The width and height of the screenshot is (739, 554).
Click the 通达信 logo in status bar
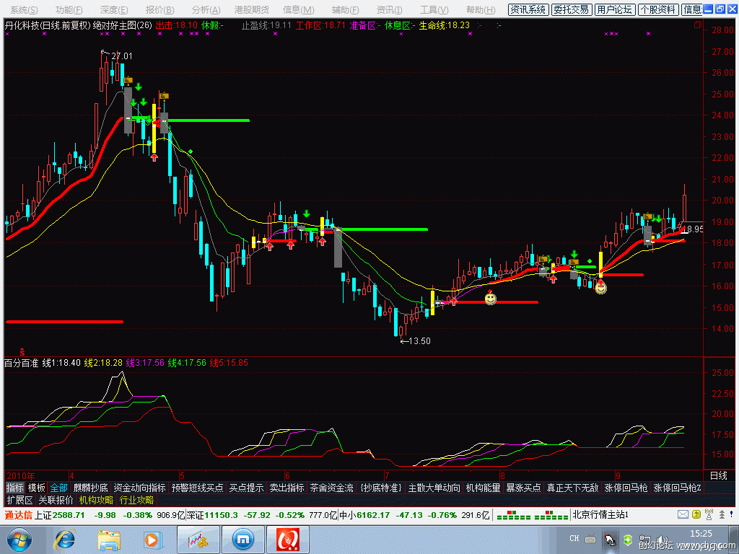[x=18, y=515]
